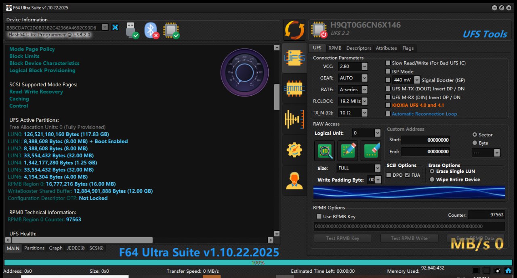
Task: Check UFS M-RX (DIN) Invert DP / DN
Action: 388,97
